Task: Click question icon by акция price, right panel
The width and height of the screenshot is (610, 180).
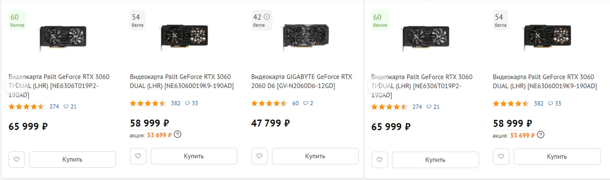Action: coord(541,135)
